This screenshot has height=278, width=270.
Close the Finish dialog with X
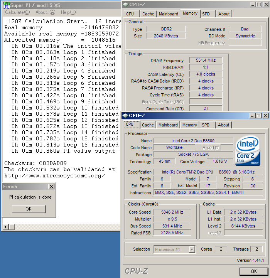point(51,187)
